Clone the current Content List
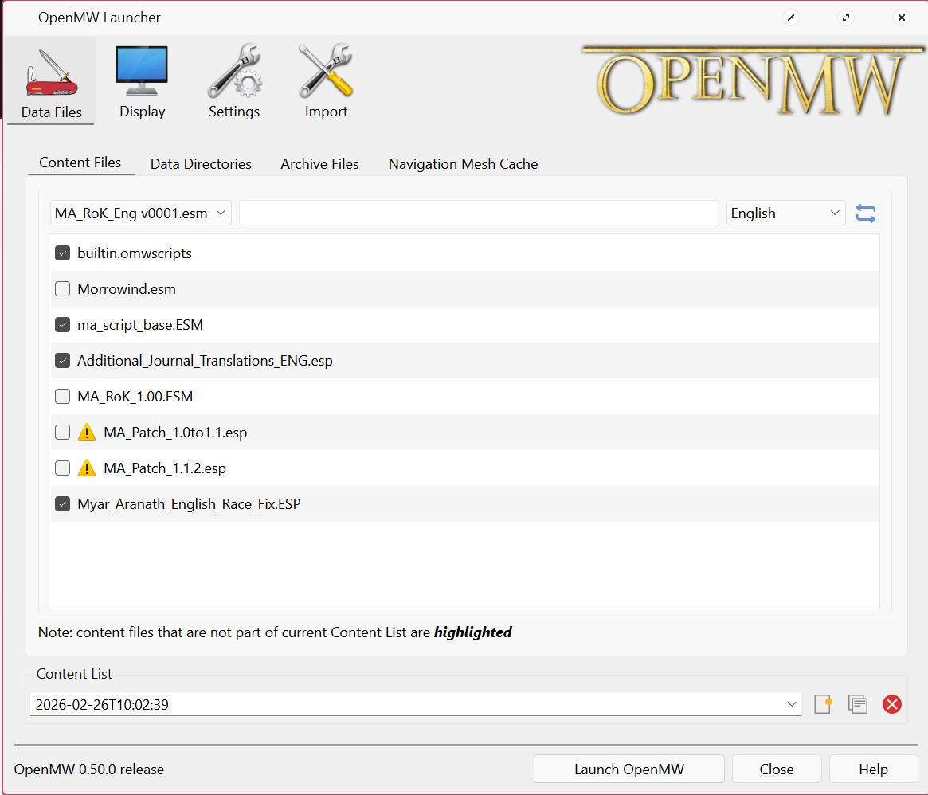This screenshot has height=795, width=928. pos(857,703)
